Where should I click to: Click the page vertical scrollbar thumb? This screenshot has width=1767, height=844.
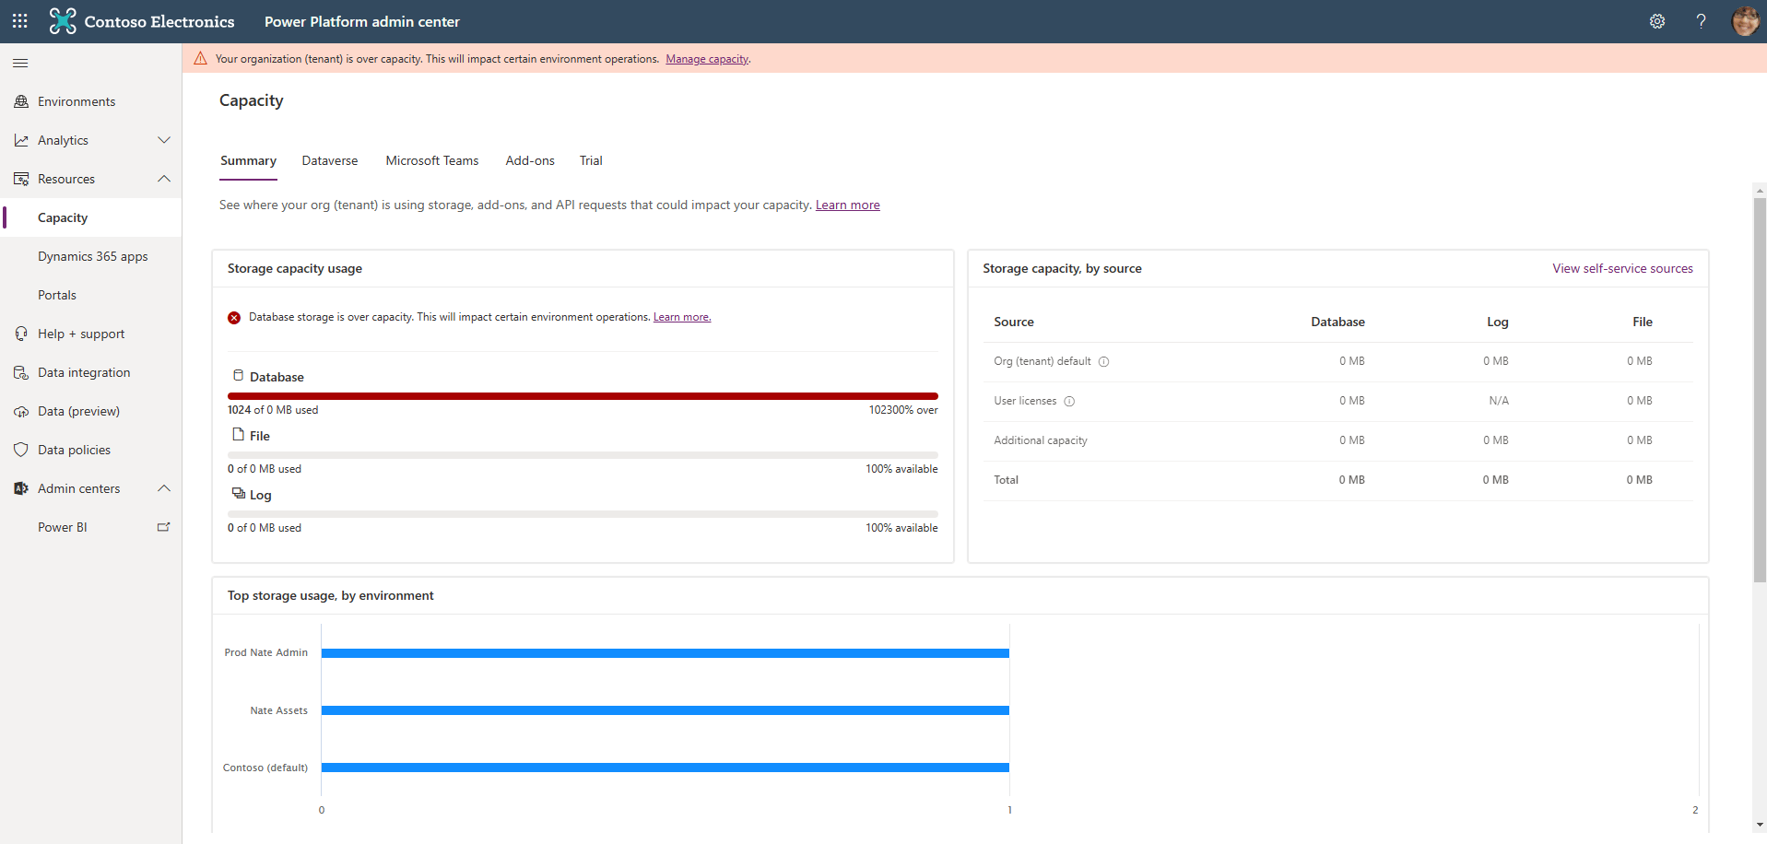[x=1760, y=390]
